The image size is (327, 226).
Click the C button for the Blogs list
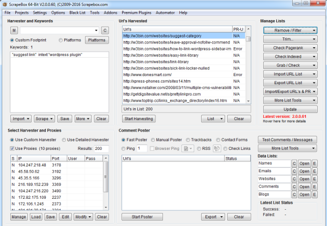coord(294,194)
